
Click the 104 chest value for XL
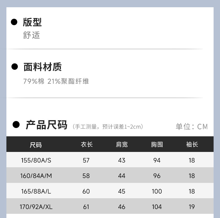(x=157, y=207)
